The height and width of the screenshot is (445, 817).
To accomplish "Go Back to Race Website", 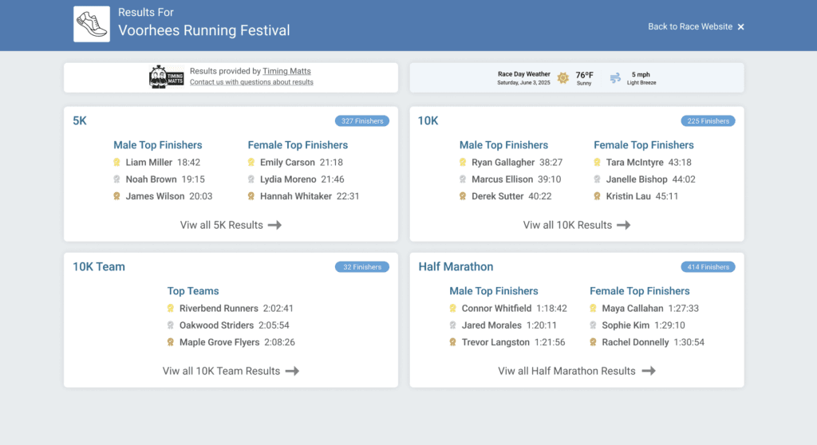I will [689, 27].
